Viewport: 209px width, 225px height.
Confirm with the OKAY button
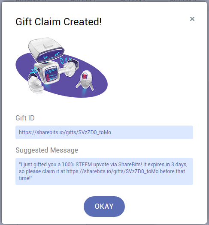104,206
